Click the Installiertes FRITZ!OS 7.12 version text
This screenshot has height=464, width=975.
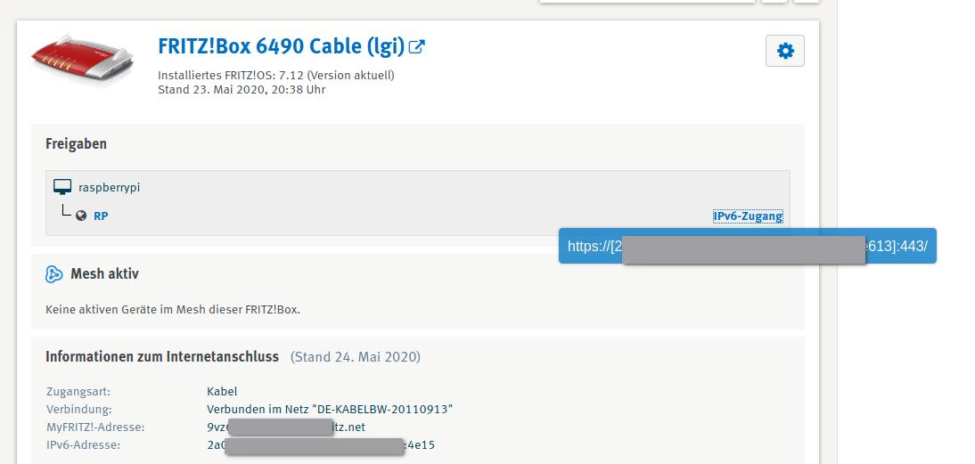coord(275,75)
